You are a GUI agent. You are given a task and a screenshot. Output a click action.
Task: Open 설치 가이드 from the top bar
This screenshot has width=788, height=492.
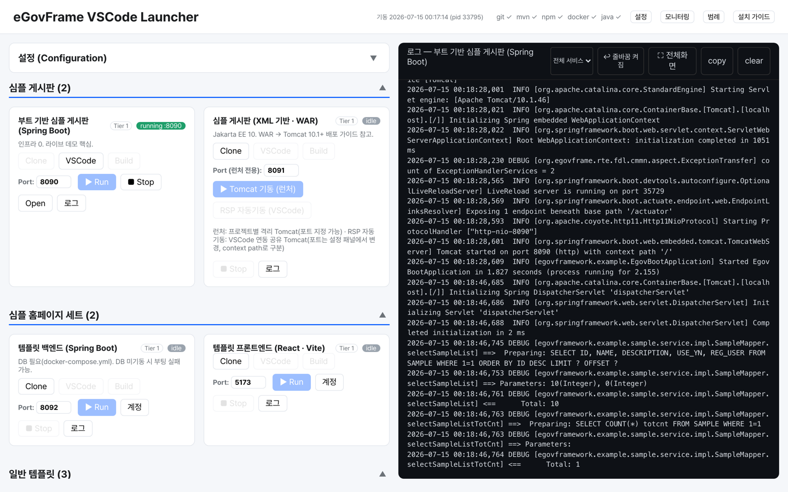(754, 17)
